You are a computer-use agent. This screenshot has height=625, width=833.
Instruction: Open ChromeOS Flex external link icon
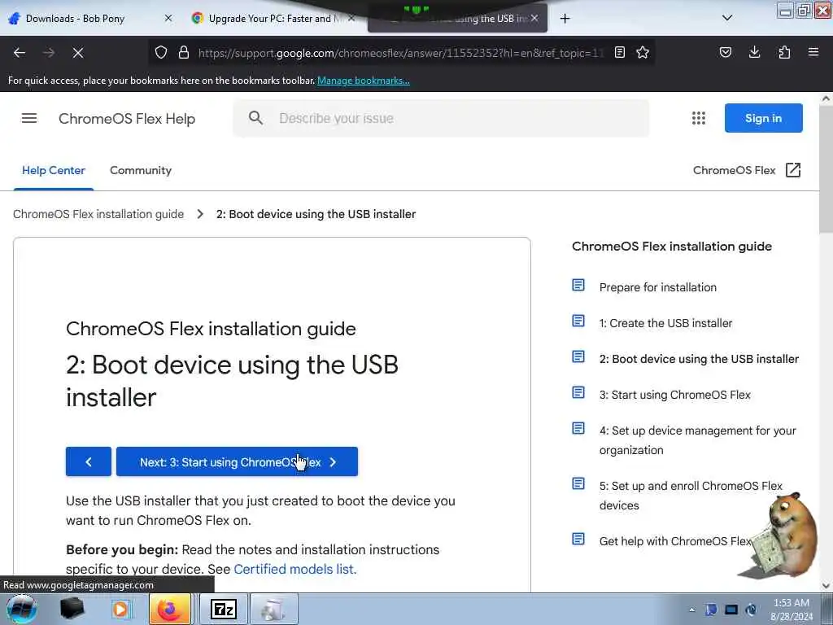[792, 170]
